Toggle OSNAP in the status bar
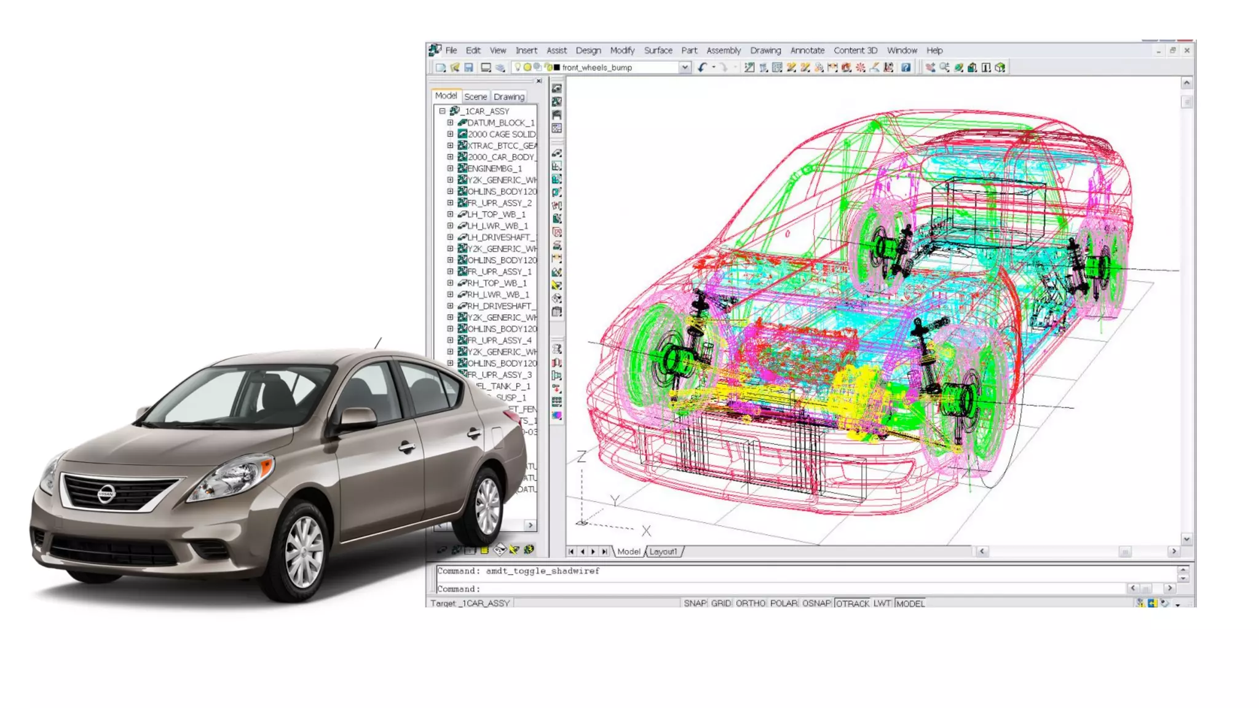 point(816,604)
